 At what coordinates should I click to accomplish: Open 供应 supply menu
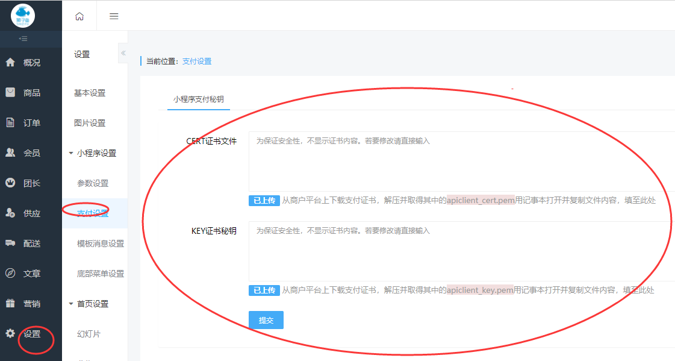[32, 213]
